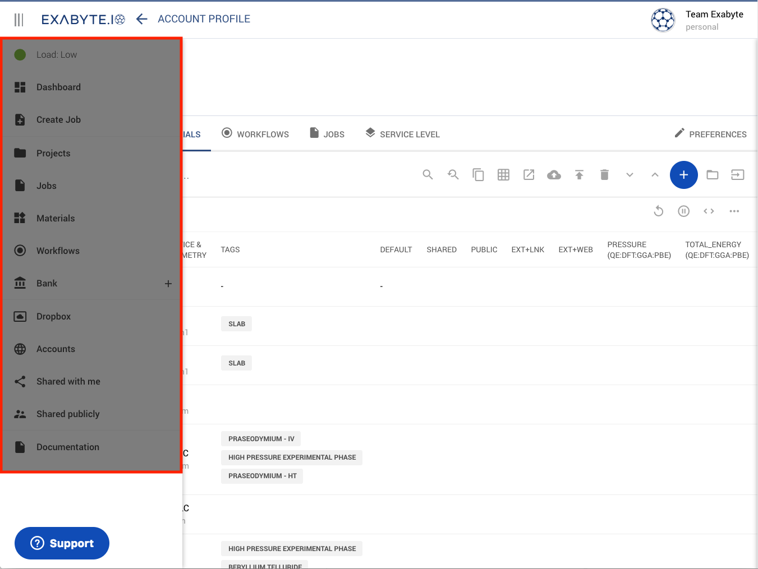This screenshot has width=758, height=569.
Task: Click the code brackets icon
Action: pyautogui.click(x=709, y=211)
